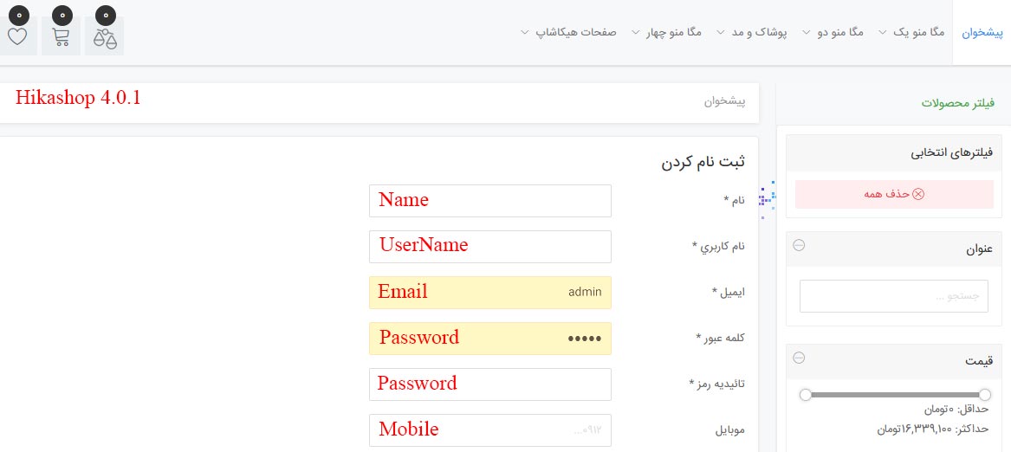Expand the پوشاک و مد dropdown
This screenshot has height=452, width=1011.
(757, 32)
